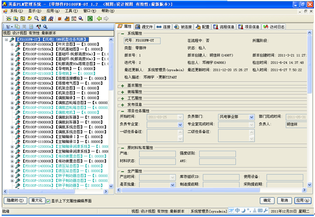Click the orange chart icon next to the bug
The width and height of the screenshot is (315, 217).
pos(67,19)
